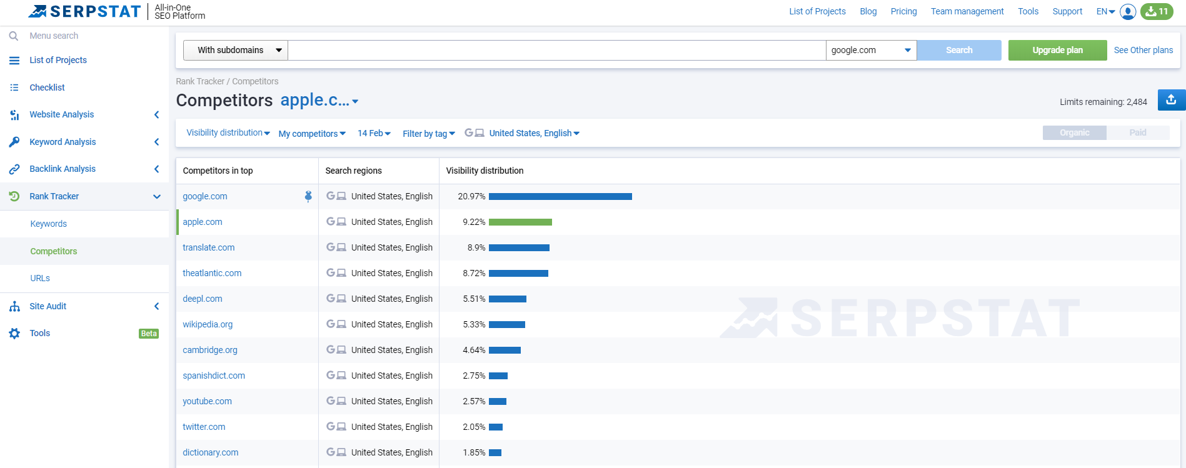Viewport: 1186px width, 468px height.
Task: Open List of Projects in top navigation
Action: pyautogui.click(x=817, y=11)
